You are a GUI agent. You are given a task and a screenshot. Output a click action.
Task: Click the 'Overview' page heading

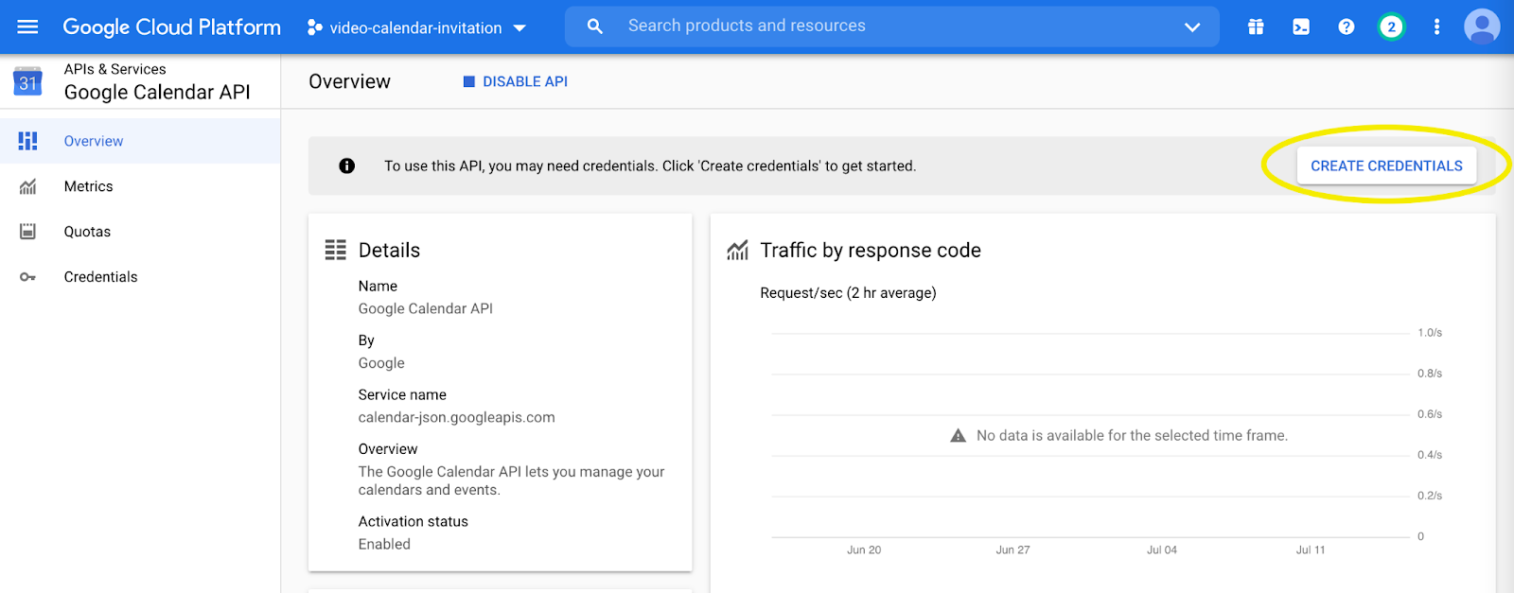(x=349, y=81)
